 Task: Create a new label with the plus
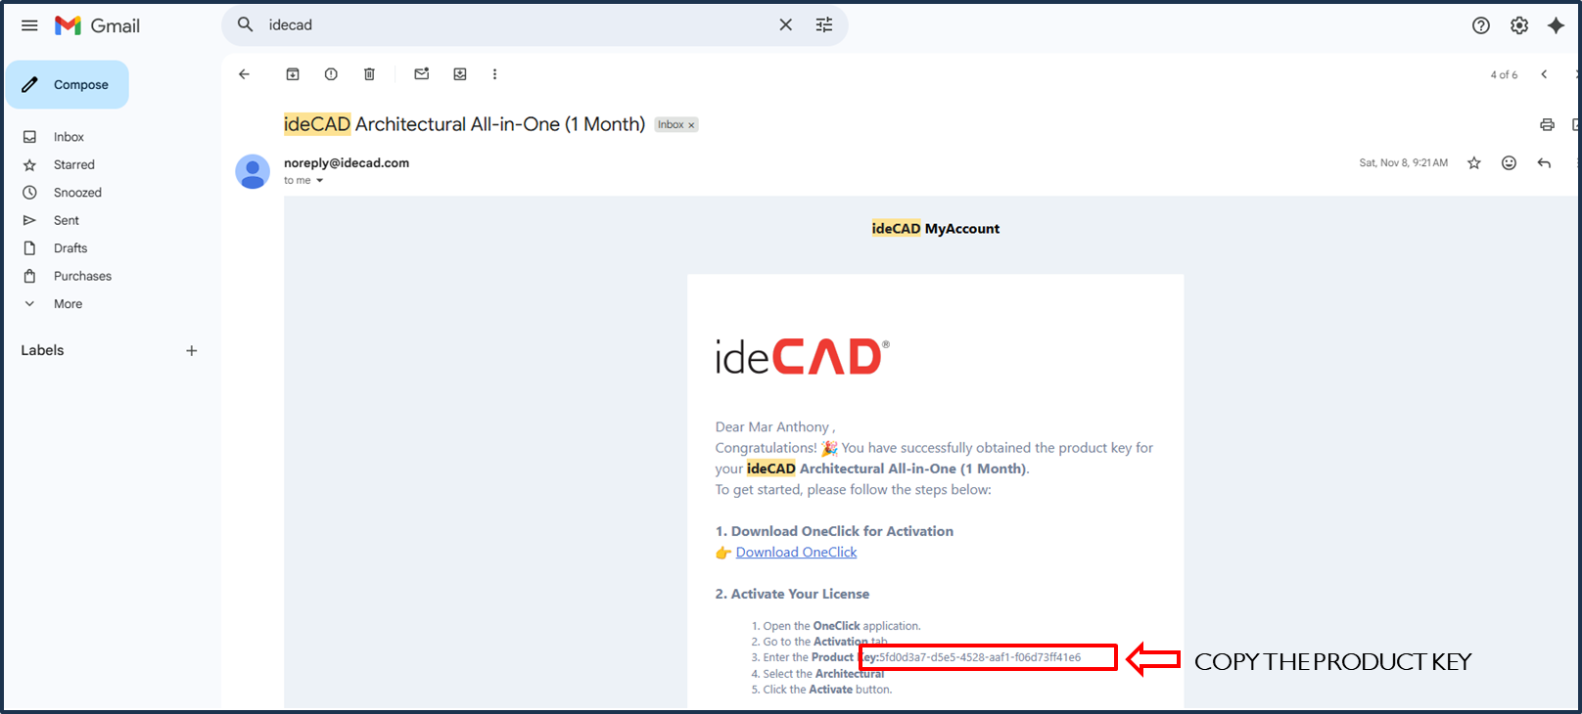click(192, 351)
